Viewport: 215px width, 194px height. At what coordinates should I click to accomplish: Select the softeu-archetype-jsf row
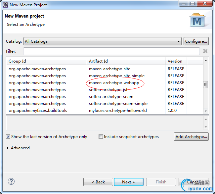tap(105, 90)
